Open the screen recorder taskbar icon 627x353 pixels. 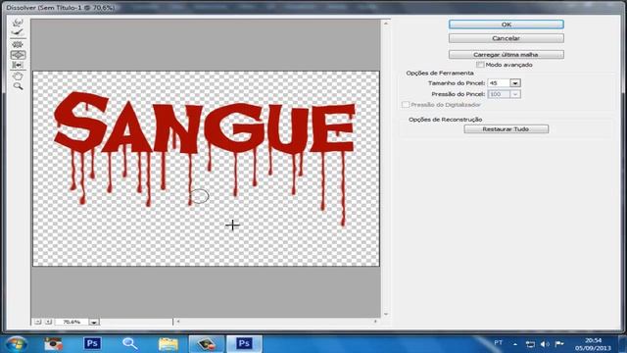[206, 344]
